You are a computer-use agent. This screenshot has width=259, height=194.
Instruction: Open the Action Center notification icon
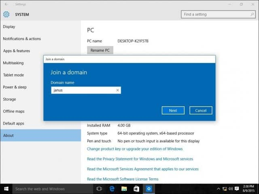click(237, 189)
